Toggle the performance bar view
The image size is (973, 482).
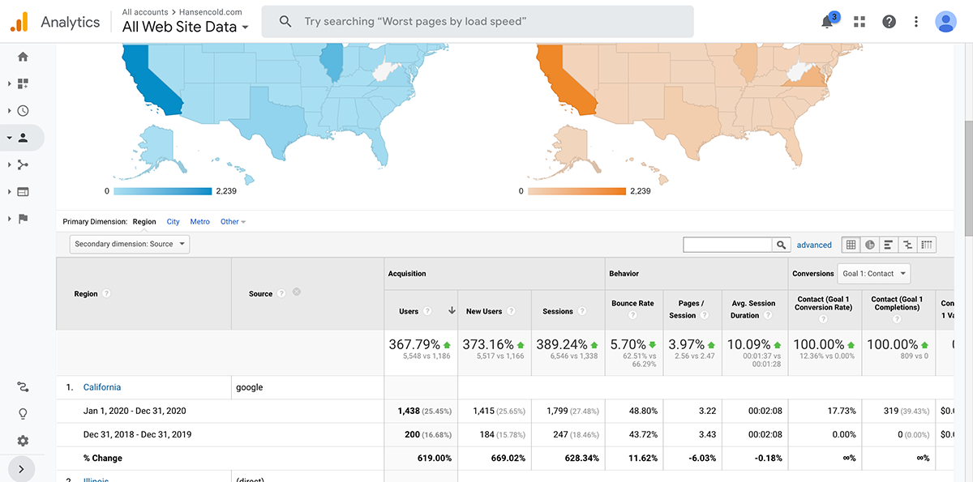pos(889,245)
